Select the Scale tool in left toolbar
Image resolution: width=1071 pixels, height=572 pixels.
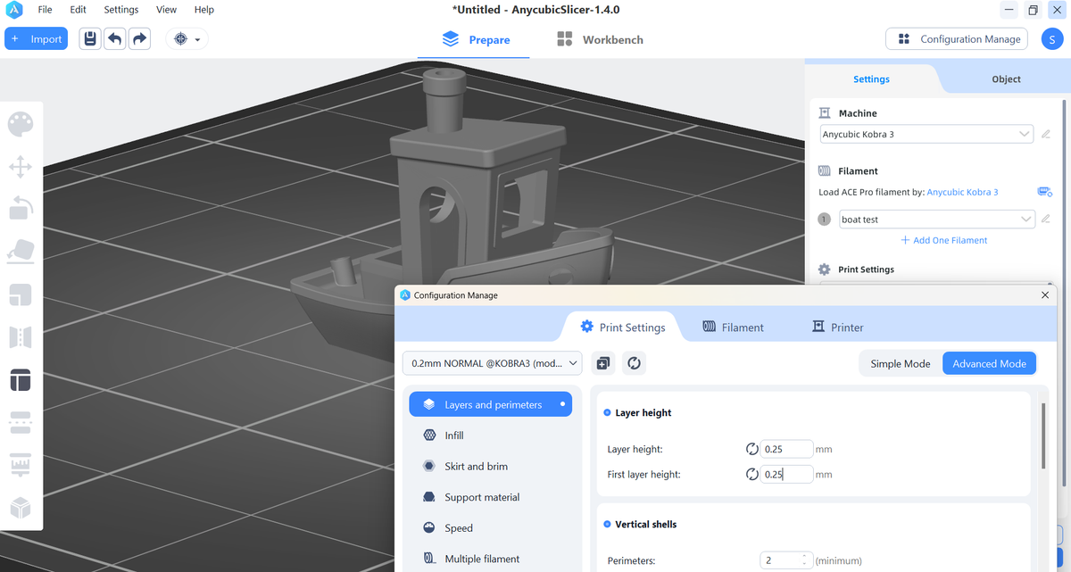coord(21,294)
